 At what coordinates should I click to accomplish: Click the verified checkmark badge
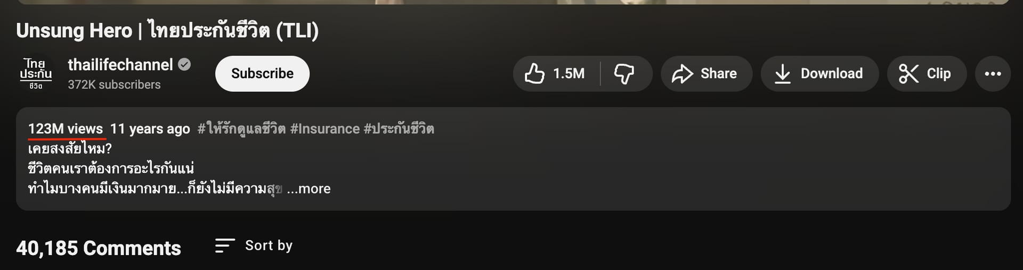[x=184, y=65]
